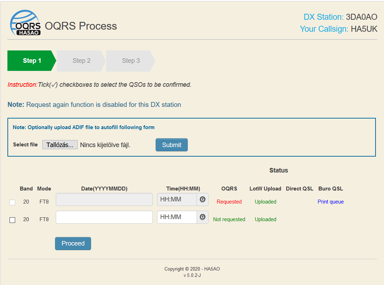Click the greyed-out date field in Requested row
The height and width of the screenshot is (285, 384).
click(104, 200)
